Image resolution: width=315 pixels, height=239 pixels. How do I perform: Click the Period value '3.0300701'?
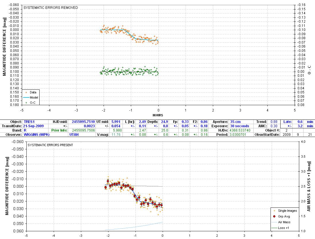click(238, 134)
